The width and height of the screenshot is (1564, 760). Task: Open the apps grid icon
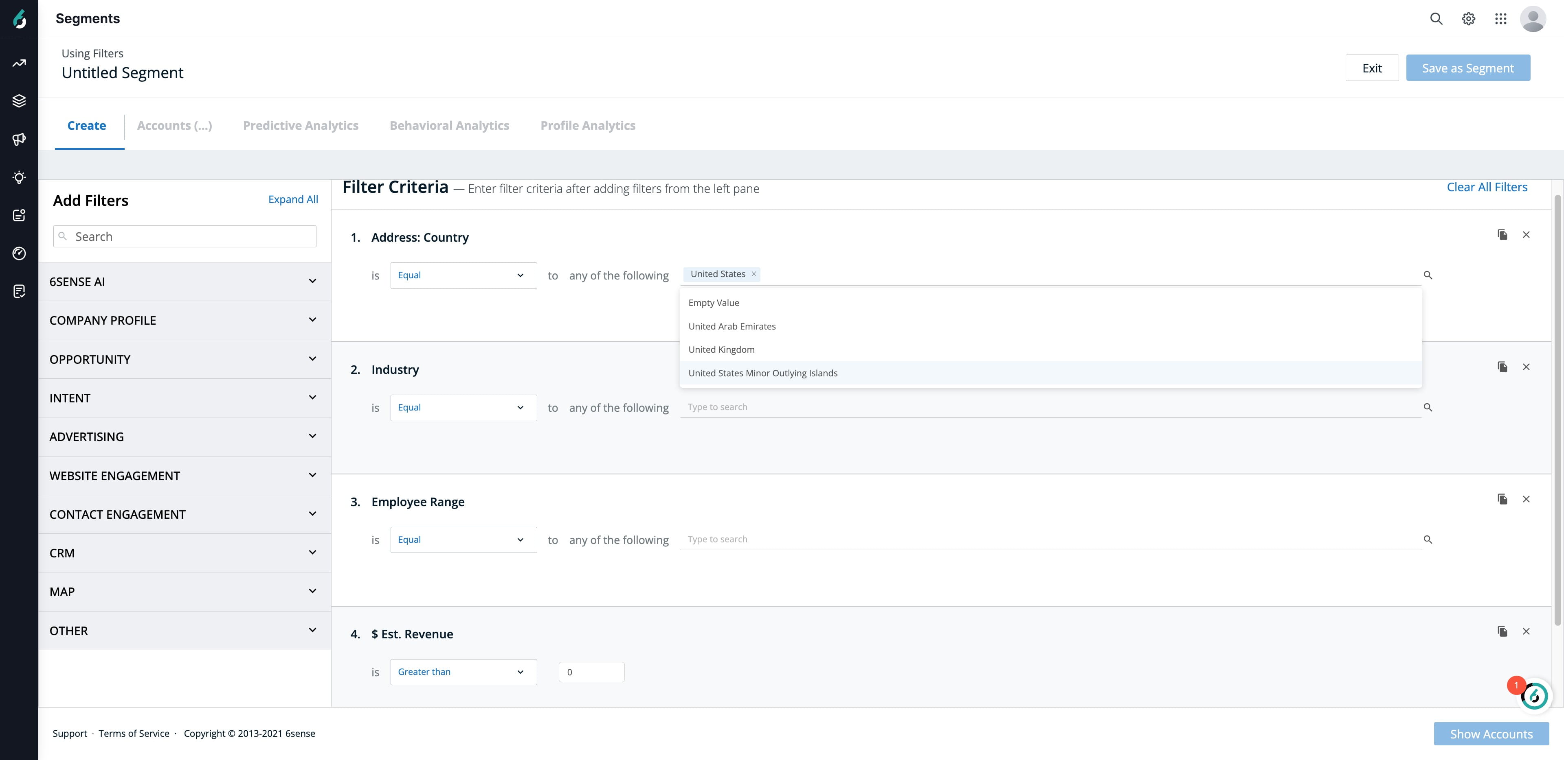(1500, 19)
